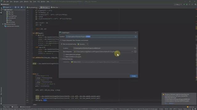Select simConst.py in the project tree
Screen dimensions: 197x110
11,22
